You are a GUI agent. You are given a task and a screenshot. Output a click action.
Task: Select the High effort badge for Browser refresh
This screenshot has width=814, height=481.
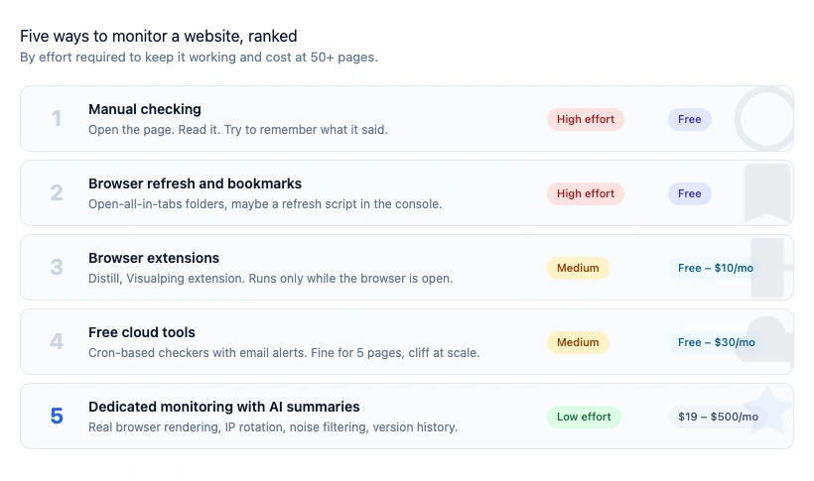586,193
